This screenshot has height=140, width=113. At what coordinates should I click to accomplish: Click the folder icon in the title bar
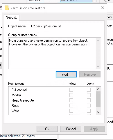[7, 8]
